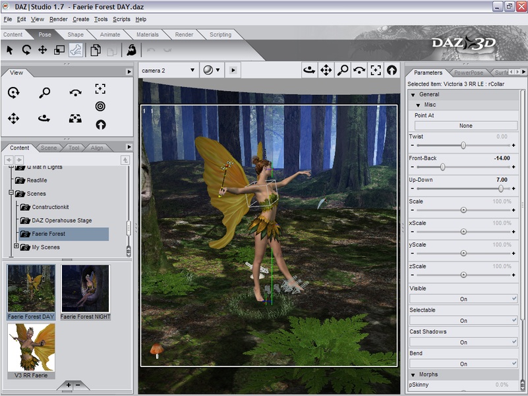Click the plus button on Front-Back slider
This screenshot has width=528, height=396.
click(513, 167)
